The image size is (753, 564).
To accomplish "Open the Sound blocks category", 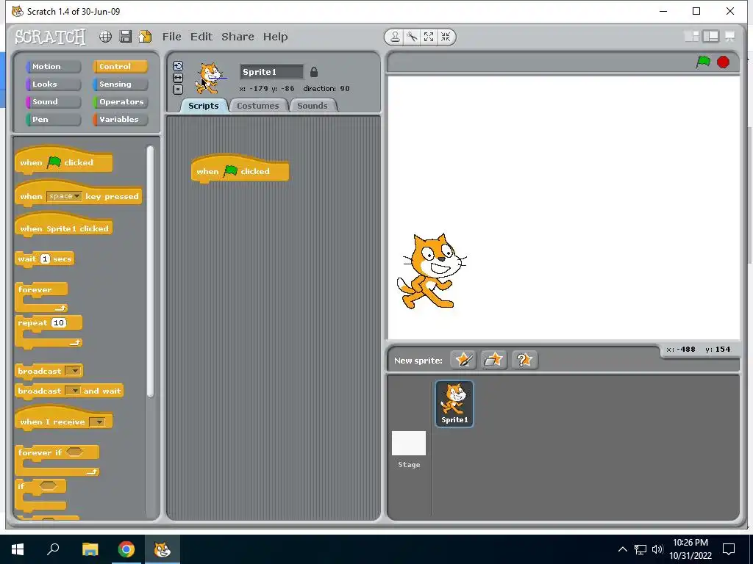I will pyautogui.click(x=53, y=101).
